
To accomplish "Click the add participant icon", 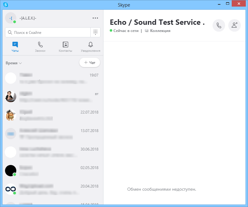I will coord(234,25).
